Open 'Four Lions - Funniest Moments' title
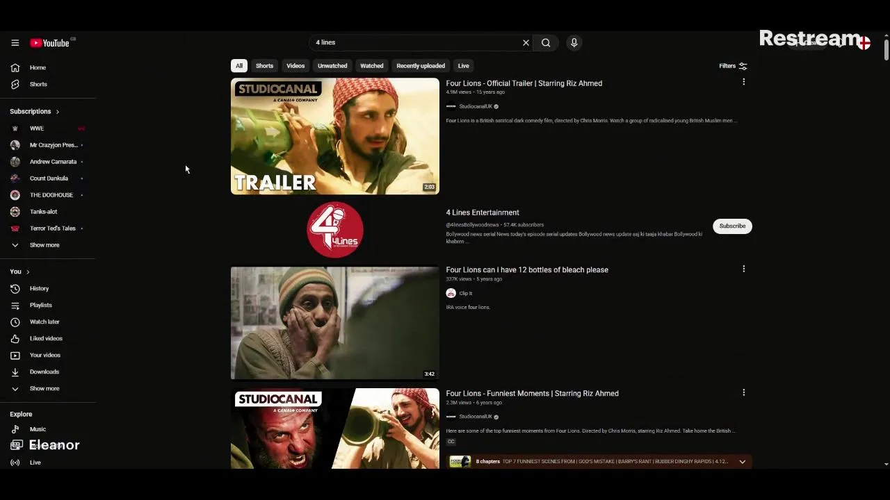 point(532,393)
